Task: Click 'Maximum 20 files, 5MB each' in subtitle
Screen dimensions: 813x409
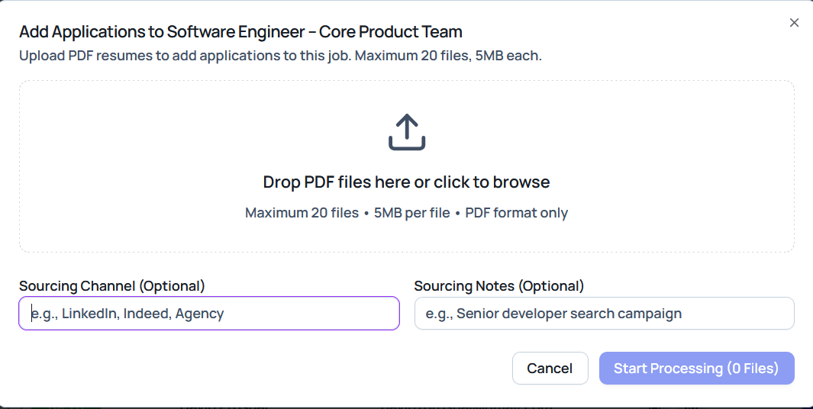Action: (x=448, y=56)
